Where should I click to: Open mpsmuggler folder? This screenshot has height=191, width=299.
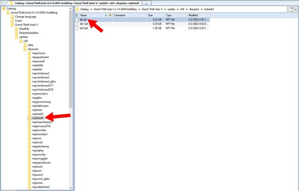[40, 159]
